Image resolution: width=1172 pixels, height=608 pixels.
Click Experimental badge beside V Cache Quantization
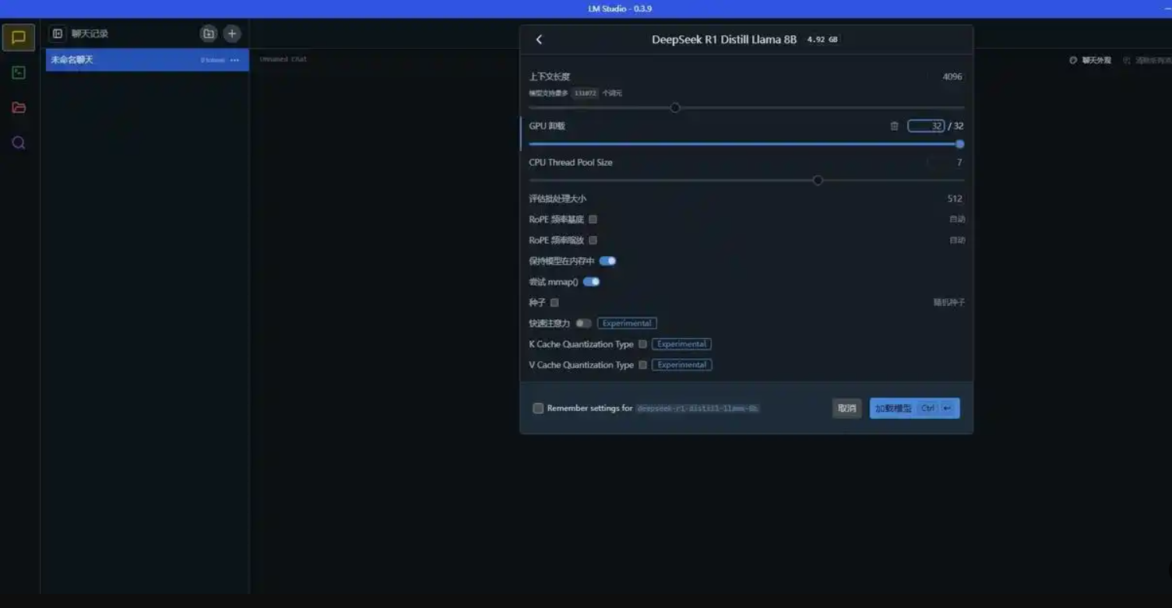point(681,365)
